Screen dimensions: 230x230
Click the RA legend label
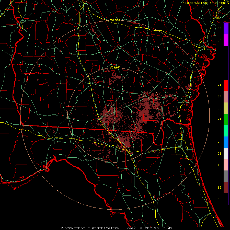click(x=220, y=131)
